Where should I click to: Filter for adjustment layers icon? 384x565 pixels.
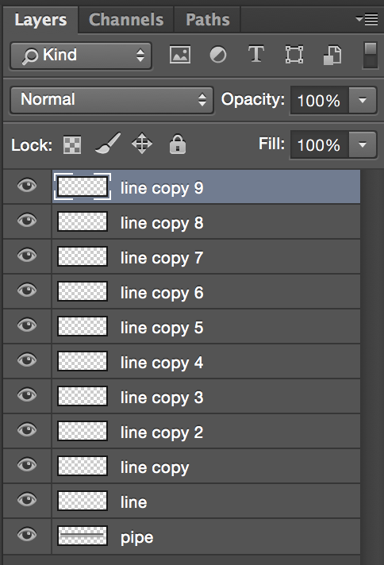pos(218,55)
